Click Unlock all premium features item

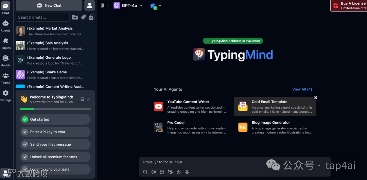point(55,157)
